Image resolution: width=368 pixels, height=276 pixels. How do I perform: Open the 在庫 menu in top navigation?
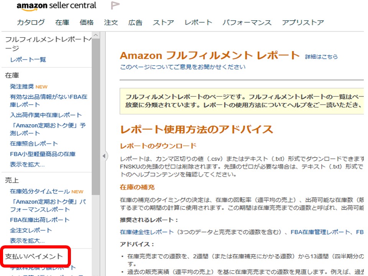pyautogui.click(x=62, y=22)
